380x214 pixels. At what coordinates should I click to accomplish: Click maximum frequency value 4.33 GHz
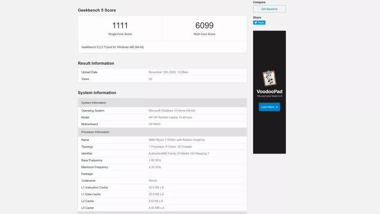[x=155, y=167]
